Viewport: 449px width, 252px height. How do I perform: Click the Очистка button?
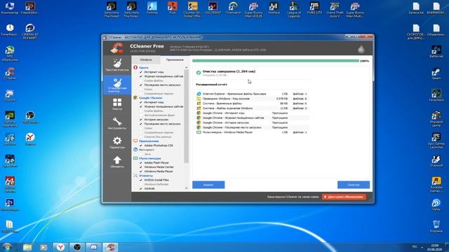point(354,185)
